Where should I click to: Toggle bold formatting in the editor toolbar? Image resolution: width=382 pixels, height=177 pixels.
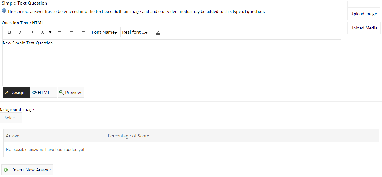(10, 32)
